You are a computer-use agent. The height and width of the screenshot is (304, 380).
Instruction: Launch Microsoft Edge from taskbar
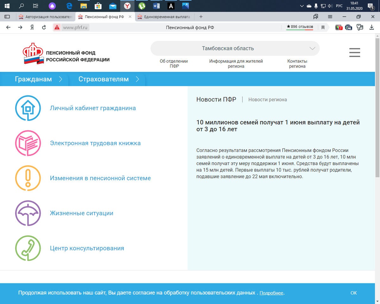click(69, 6)
